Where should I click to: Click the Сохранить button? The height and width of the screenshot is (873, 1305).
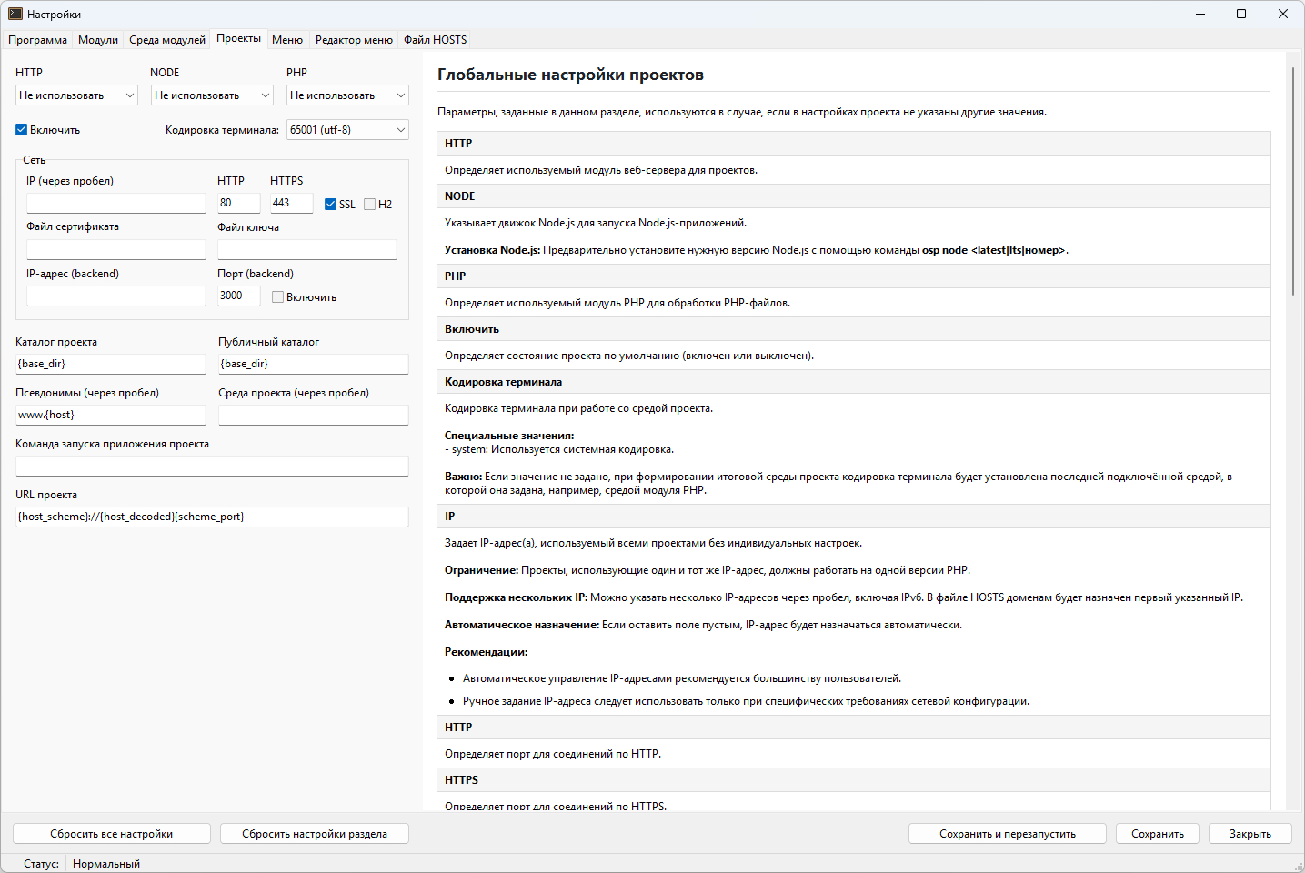tap(1157, 834)
